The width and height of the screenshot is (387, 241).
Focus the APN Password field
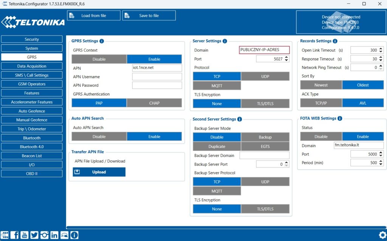coord(157,85)
